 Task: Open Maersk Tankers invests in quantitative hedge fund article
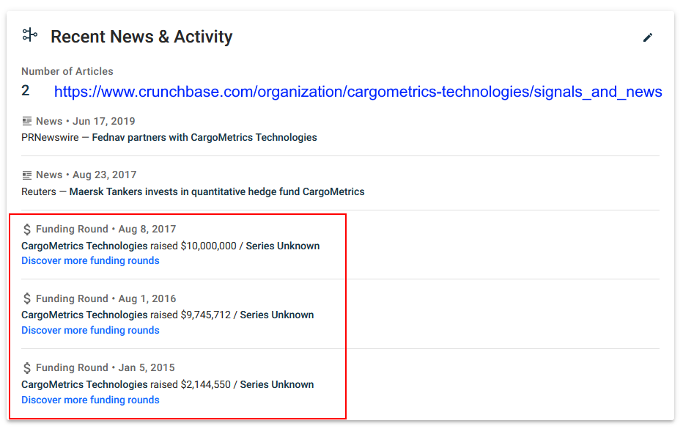(217, 191)
